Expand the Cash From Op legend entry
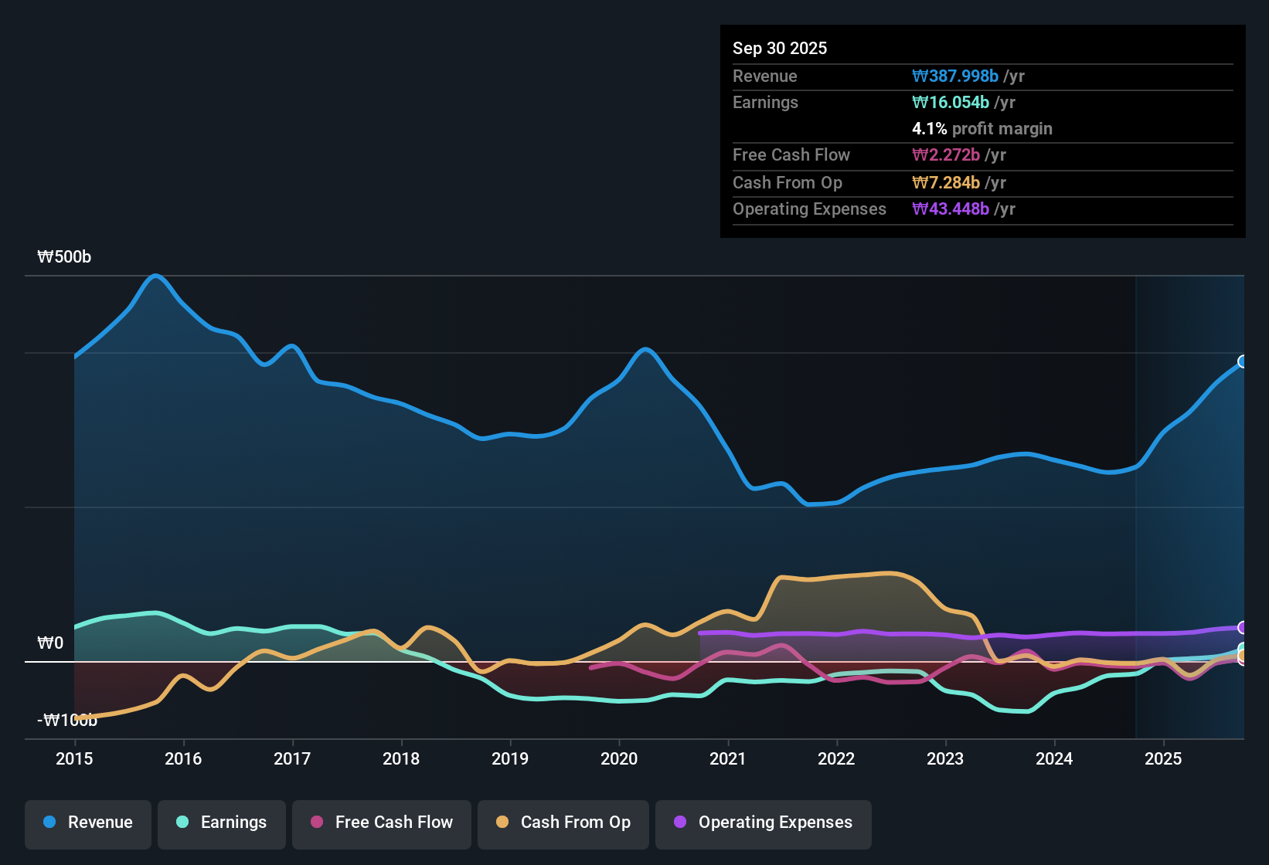 (563, 823)
